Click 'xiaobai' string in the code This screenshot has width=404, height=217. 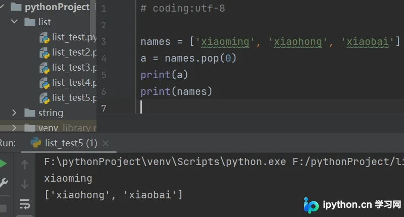point(368,42)
